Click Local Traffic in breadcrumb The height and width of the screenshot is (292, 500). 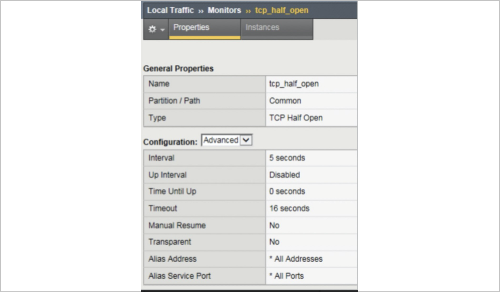(170, 10)
